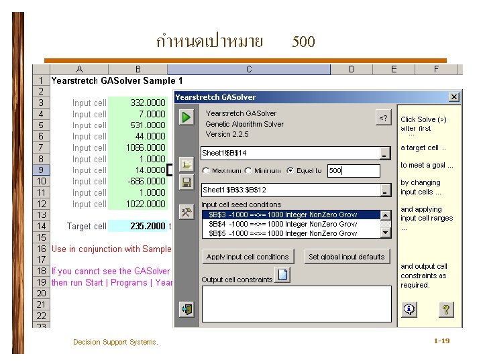This screenshot has height=362, width=483.
Task: Select column A header
Action: pyautogui.click(x=79, y=70)
